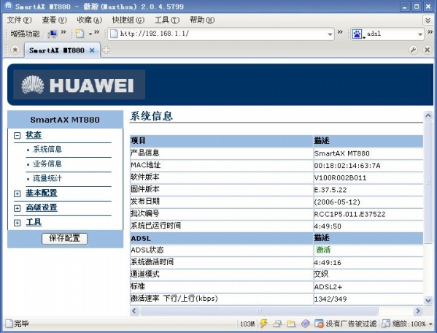437x333 pixels.
Task: Click the 保存配置 button
Action: [x=65, y=239]
